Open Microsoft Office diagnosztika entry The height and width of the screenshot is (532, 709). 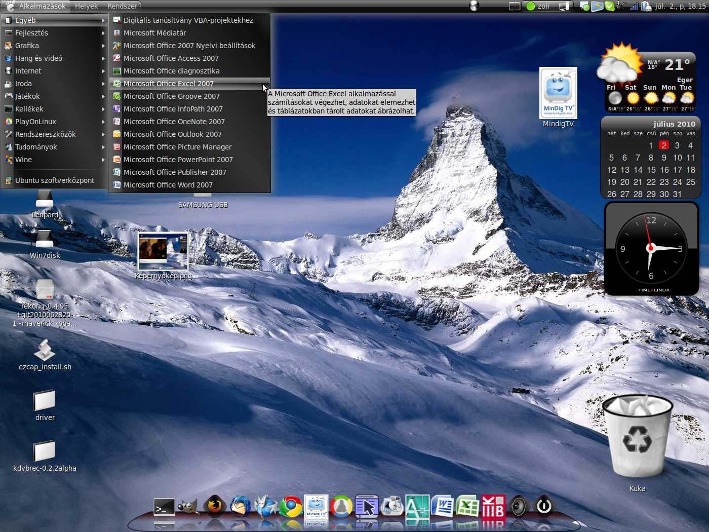tap(189, 71)
